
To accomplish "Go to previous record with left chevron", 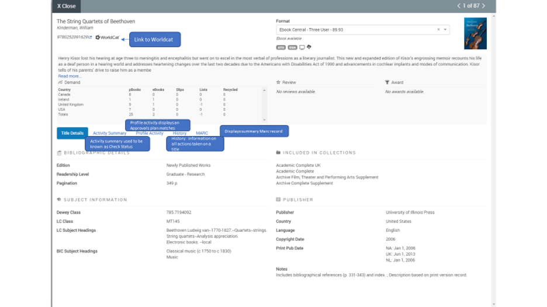I will pyautogui.click(x=459, y=6).
